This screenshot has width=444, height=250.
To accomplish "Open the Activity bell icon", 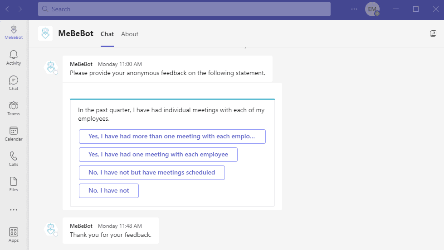I will 14,57.
